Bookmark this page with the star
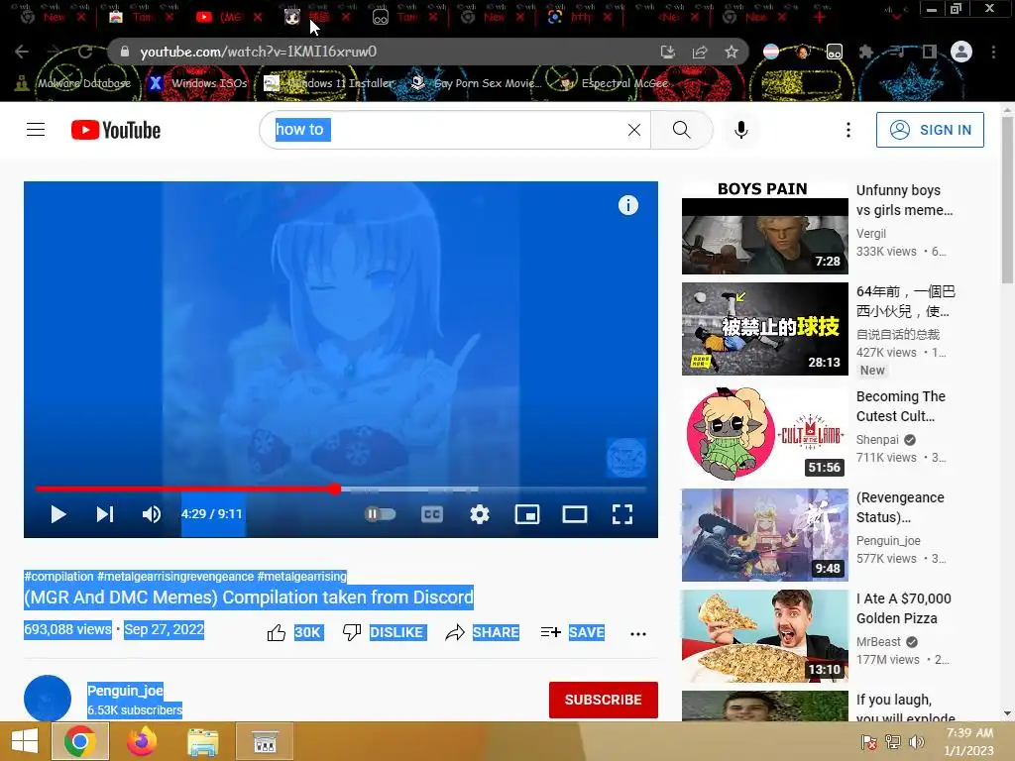The width and height of the screenshot is (1015, 761). (732, 52)
